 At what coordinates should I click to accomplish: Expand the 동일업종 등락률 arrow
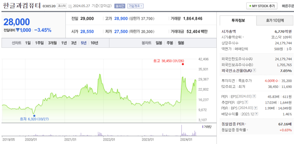click(x=247, y=130)
